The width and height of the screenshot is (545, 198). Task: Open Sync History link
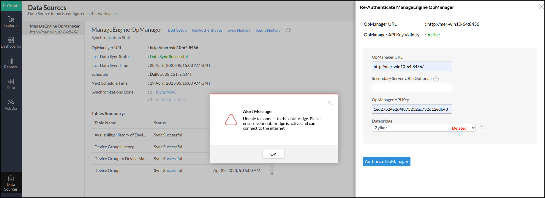point(239,30)
